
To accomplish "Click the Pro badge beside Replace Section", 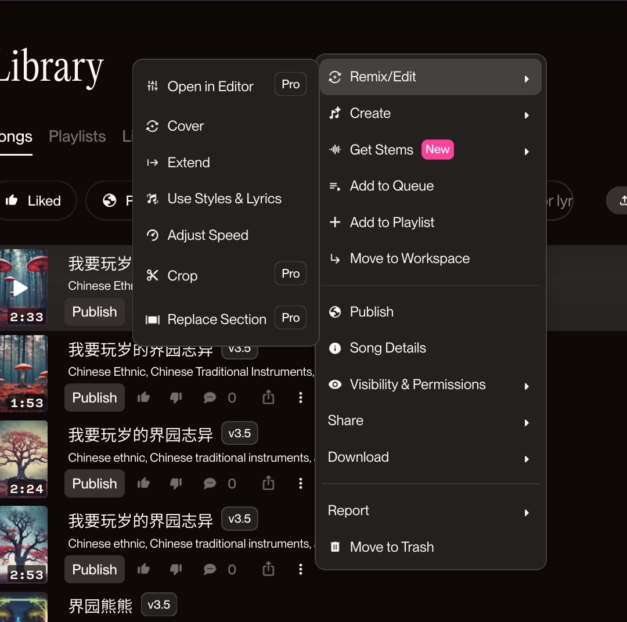I will click(x=291, y=318).
